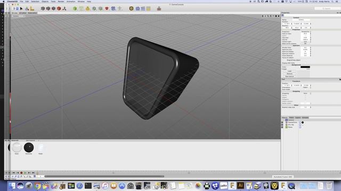Image resolution: width=341 pixels, height=191 pixels.
Task: Switch to the Render editor tab
Action: click(32, 13)
